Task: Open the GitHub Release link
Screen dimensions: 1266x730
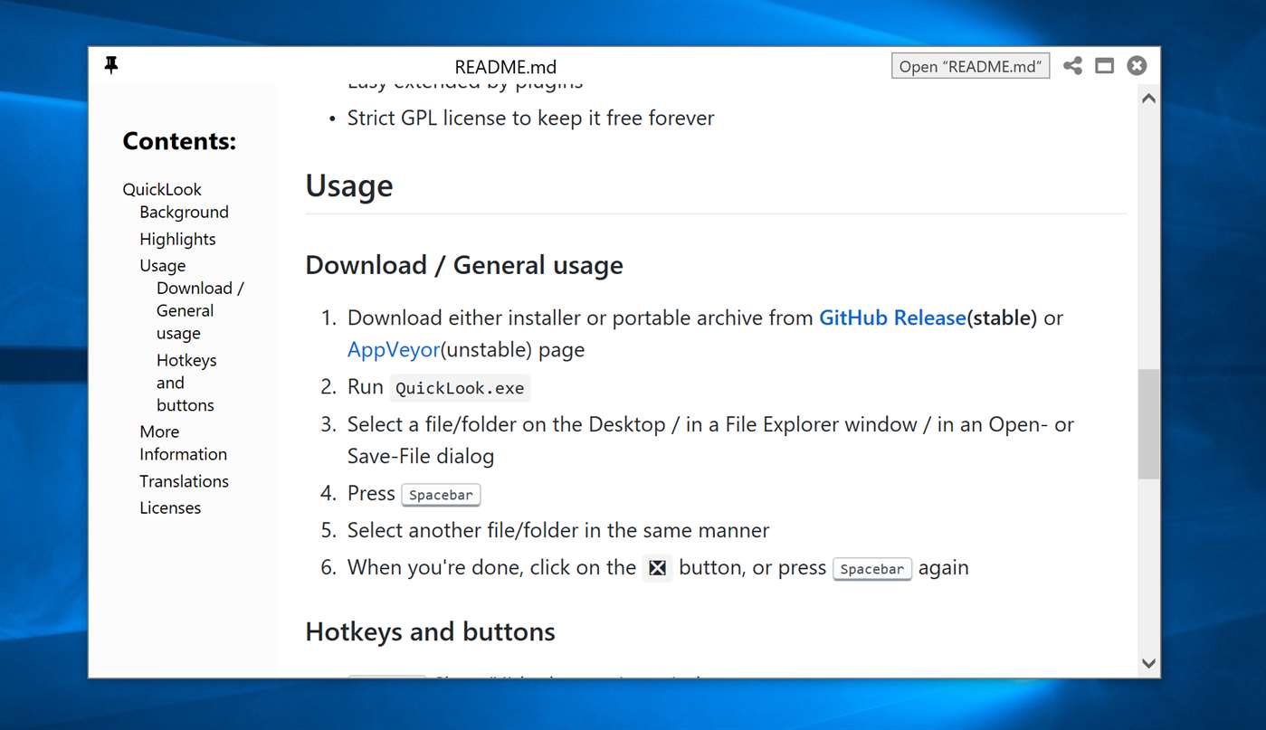Action: pos(892,318)
